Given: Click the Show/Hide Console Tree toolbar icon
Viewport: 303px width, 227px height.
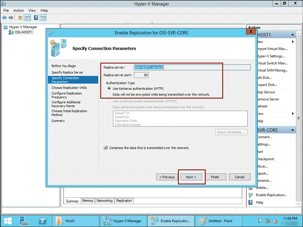Looking at the screenshot, I should click(x=27, y=18).
